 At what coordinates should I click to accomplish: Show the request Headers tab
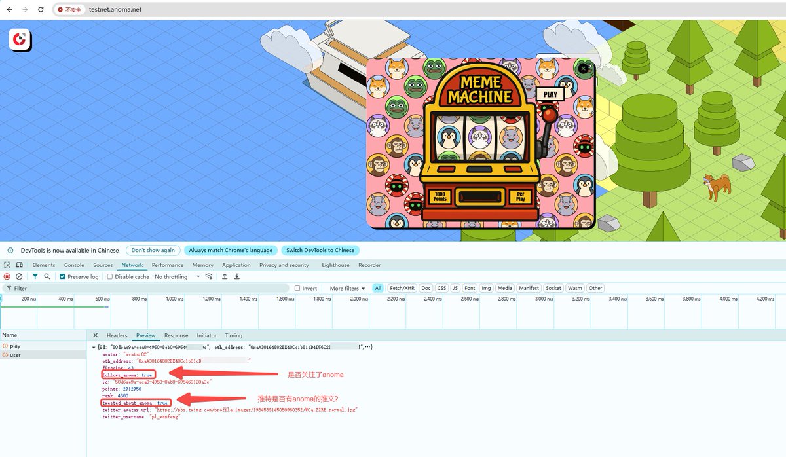[x=117, y=335]
